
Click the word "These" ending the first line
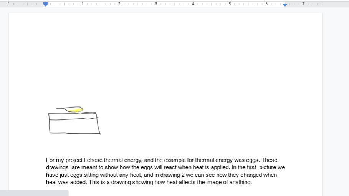coord(269,160)
